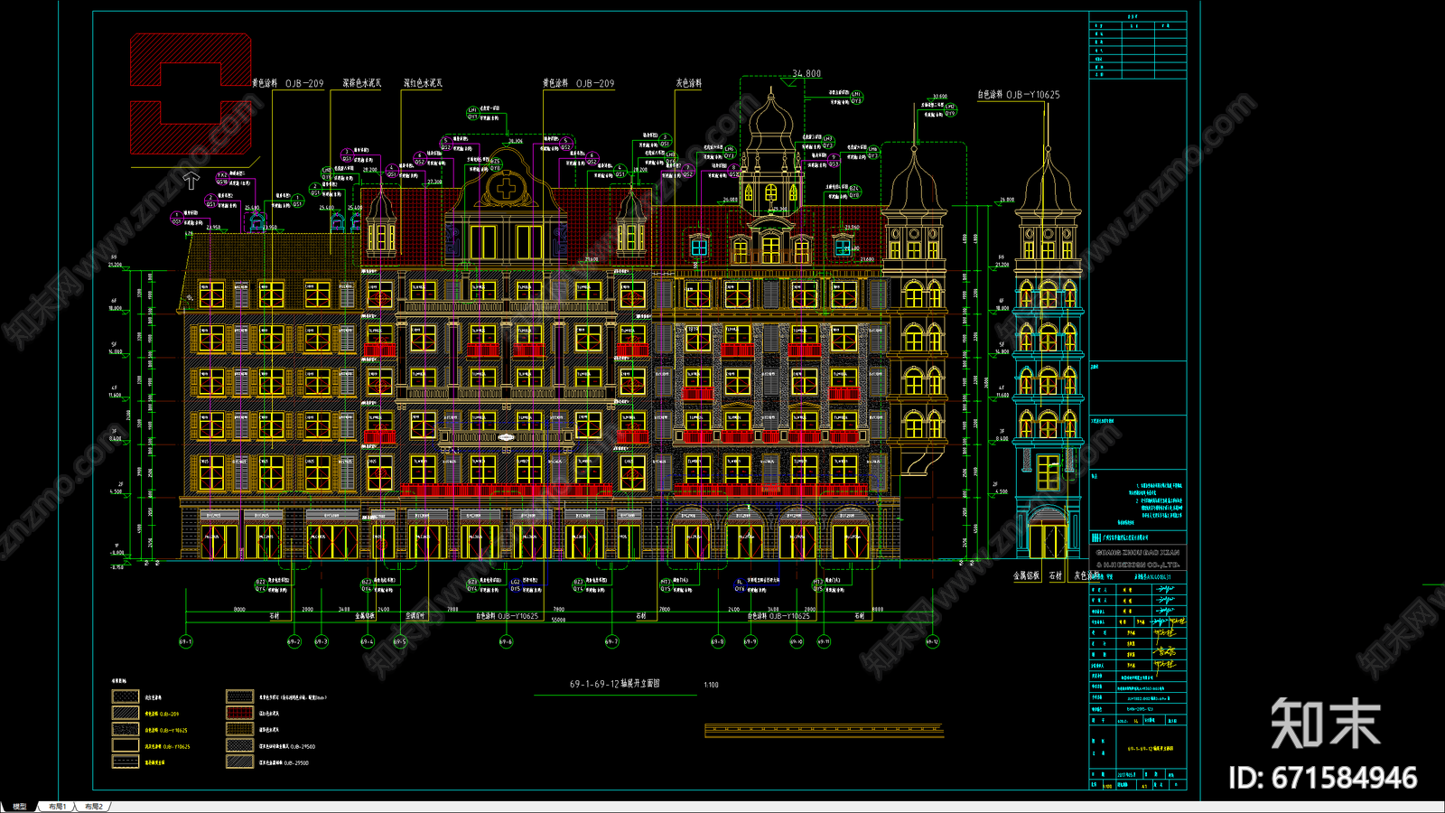This screenshot has height=813, width=1445.
Task: Select legend swatch beside OJB-209
Action: coord(125,713)
